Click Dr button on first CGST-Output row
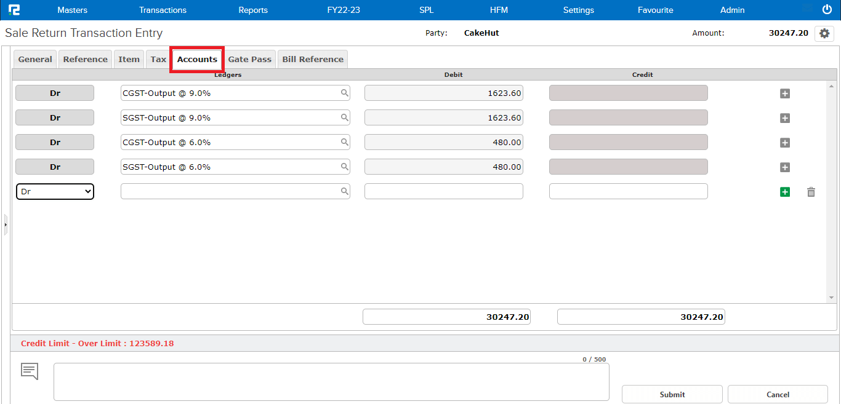 point(55,93)
